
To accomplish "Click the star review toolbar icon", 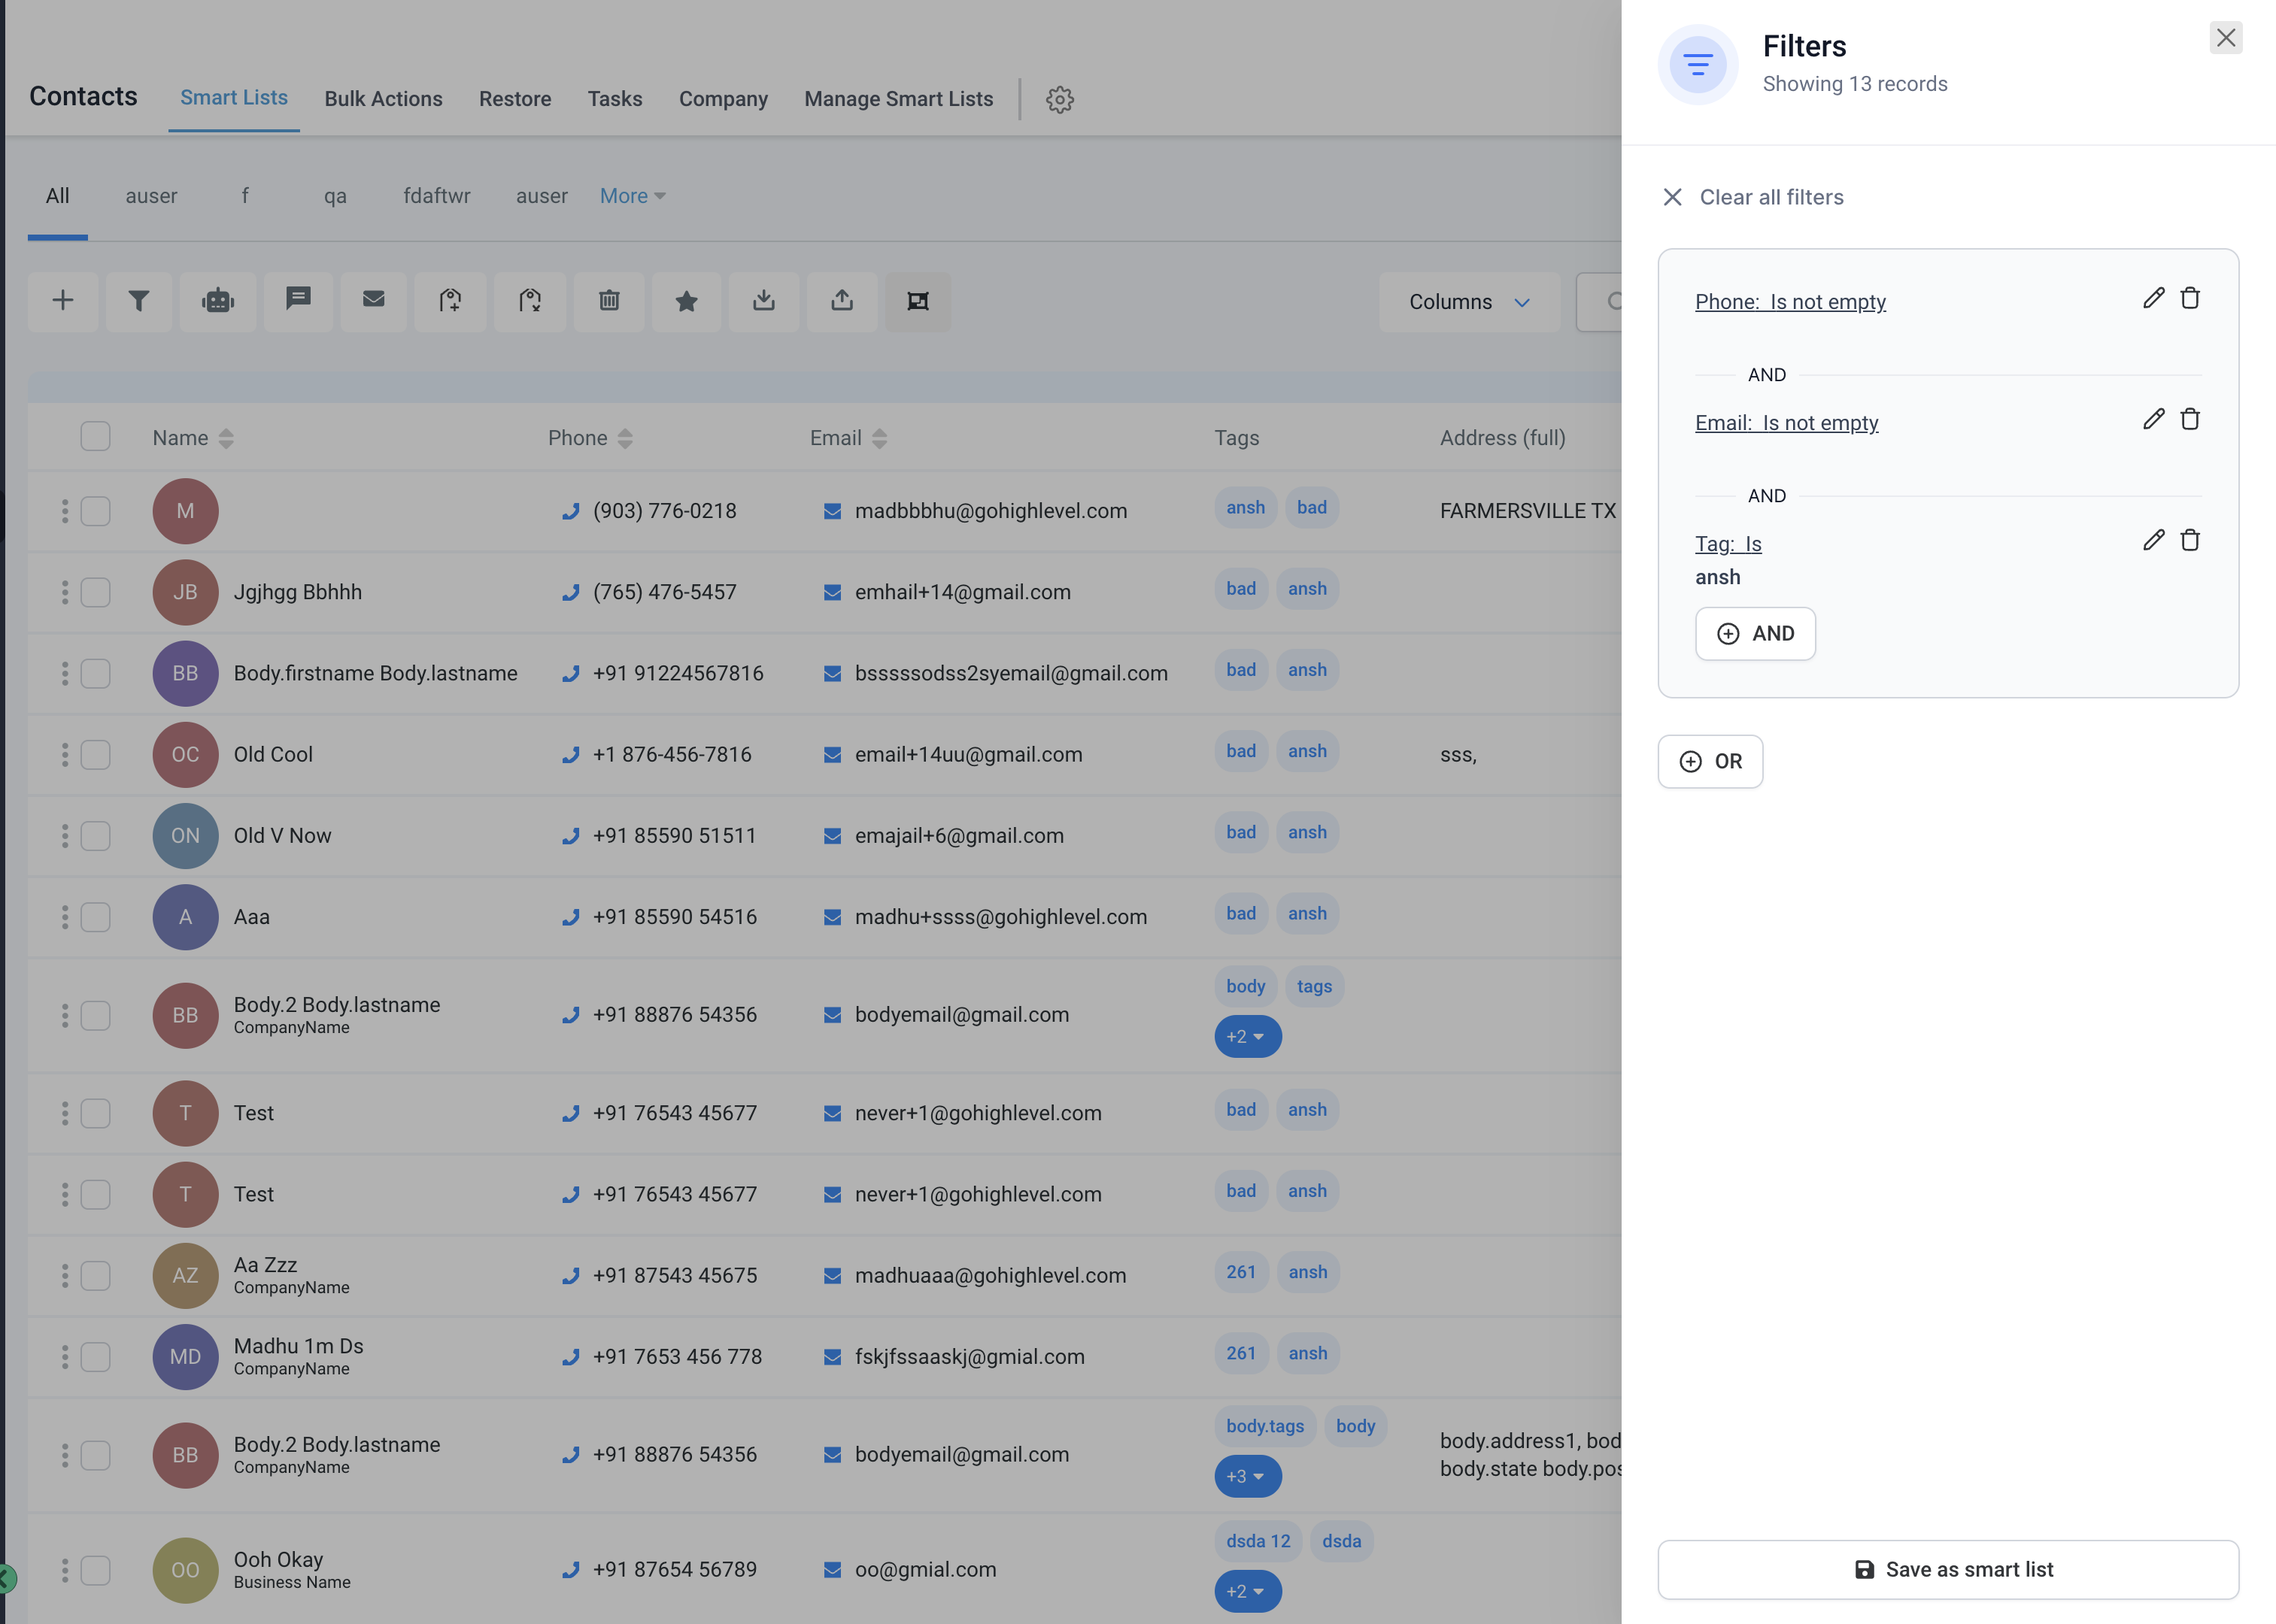I will click(686, 301).
